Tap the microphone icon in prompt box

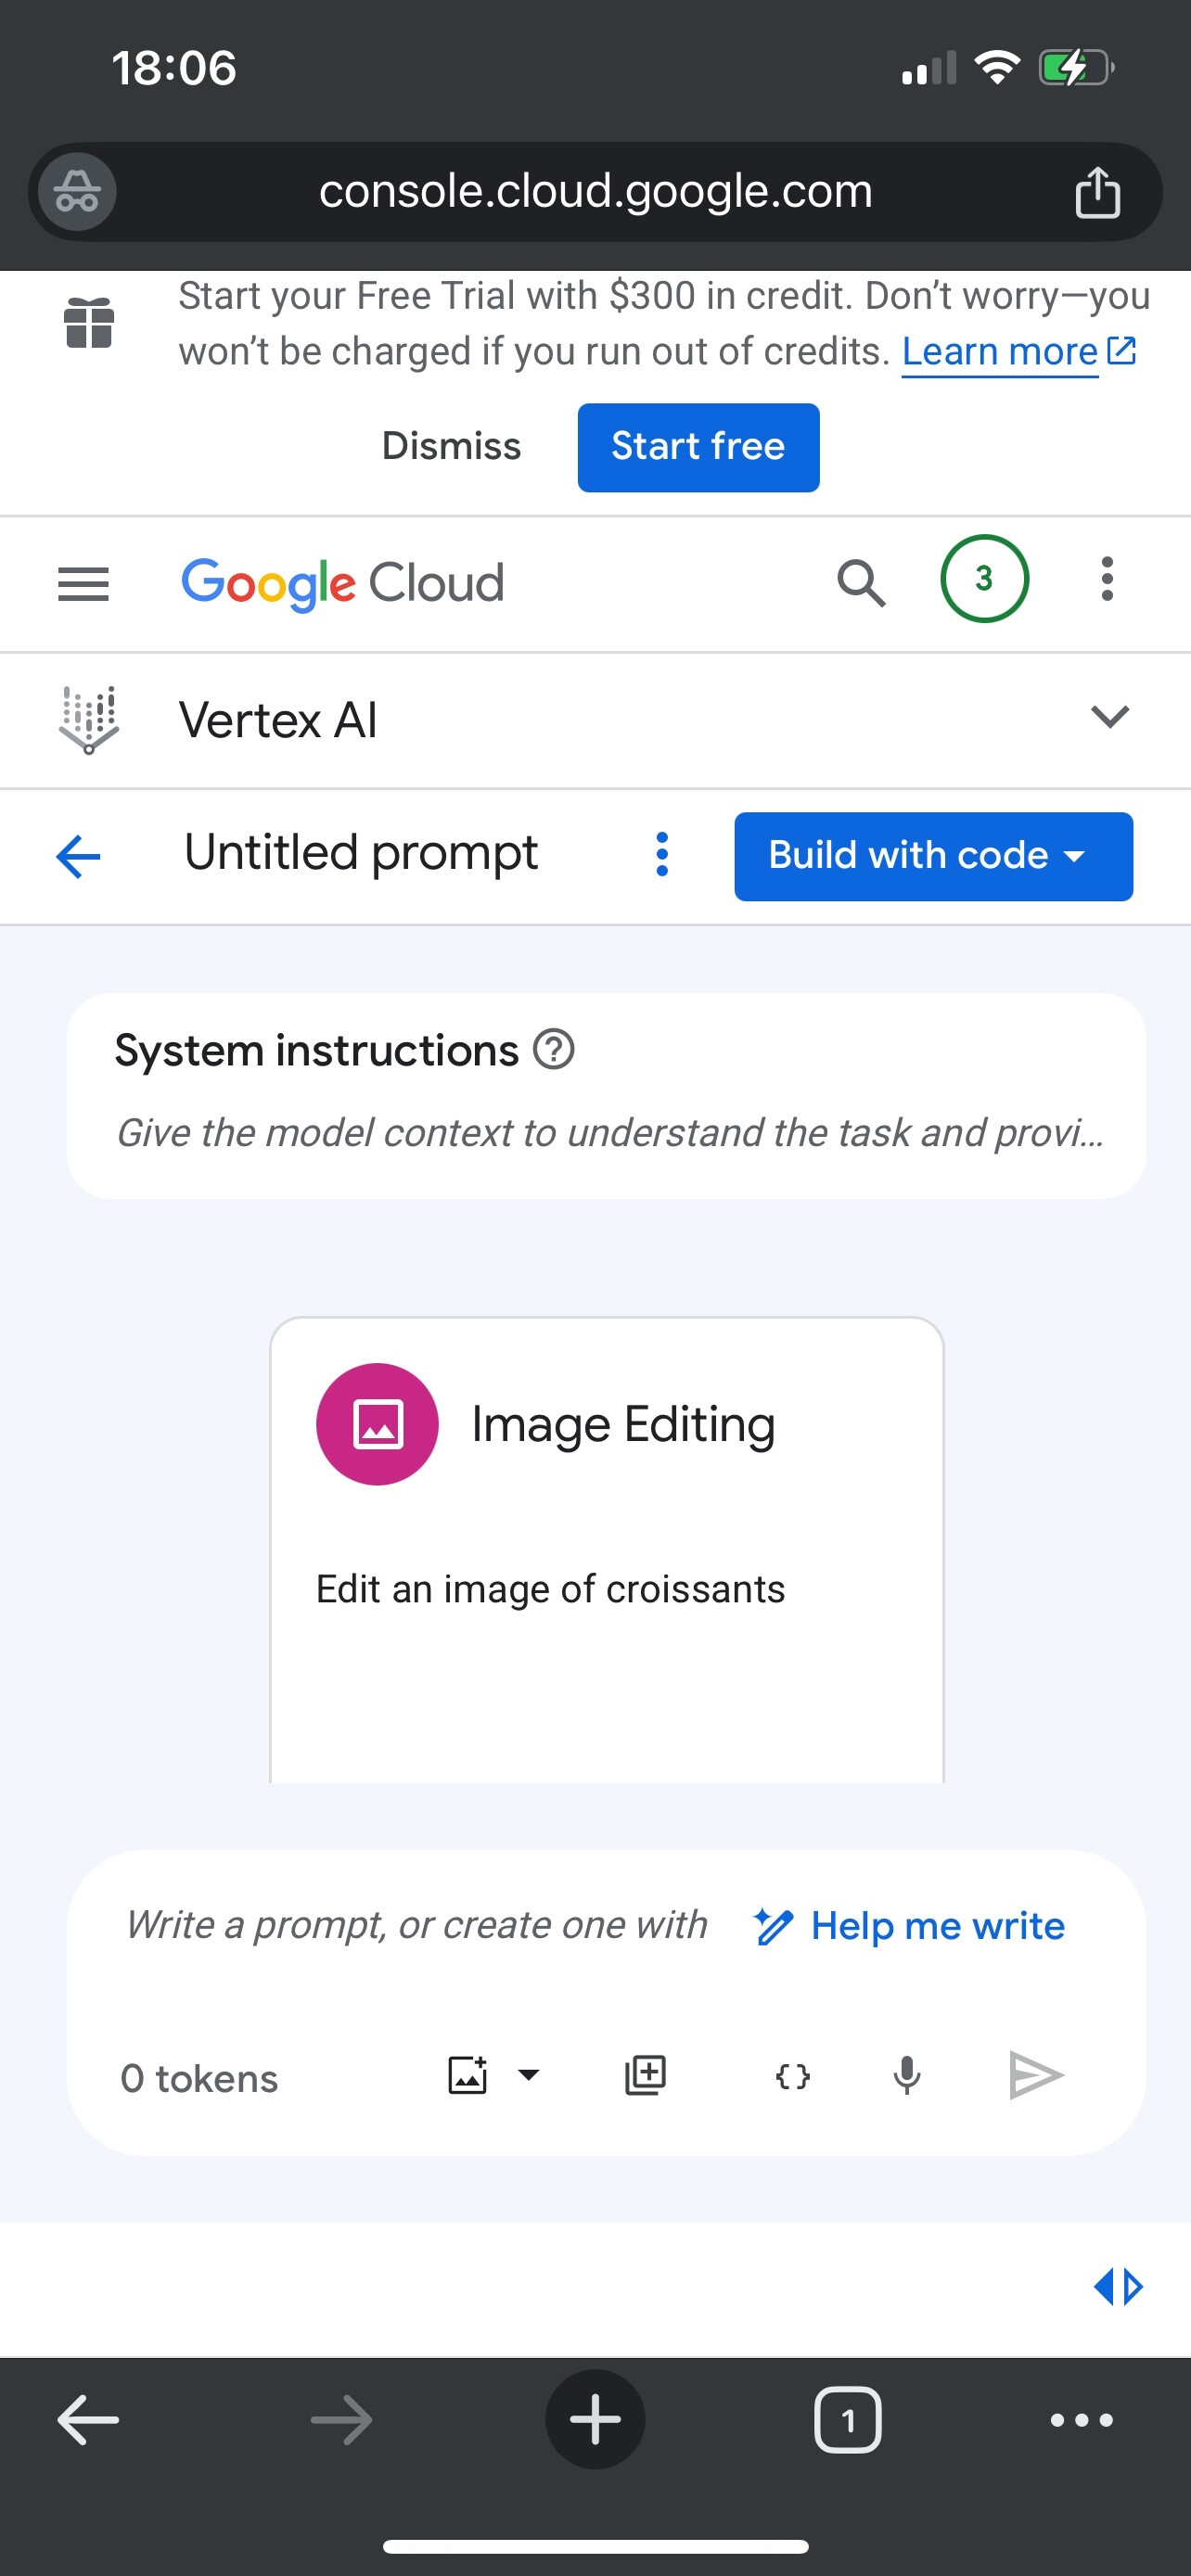[x=907, y=2076]
